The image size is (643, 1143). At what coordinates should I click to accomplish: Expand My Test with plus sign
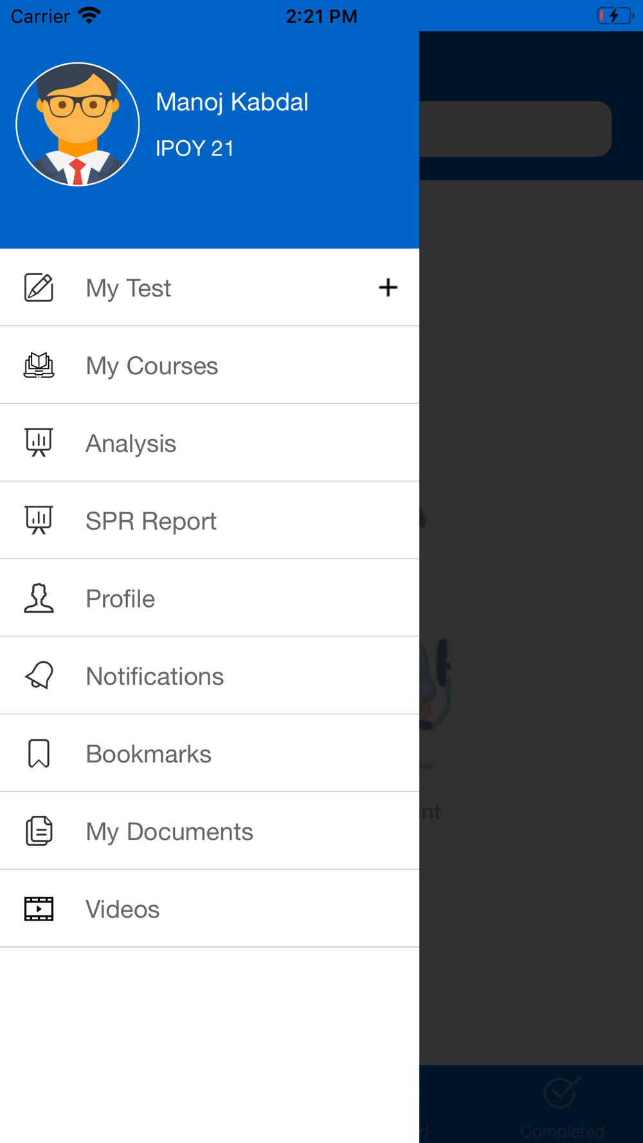pos(388,287)
